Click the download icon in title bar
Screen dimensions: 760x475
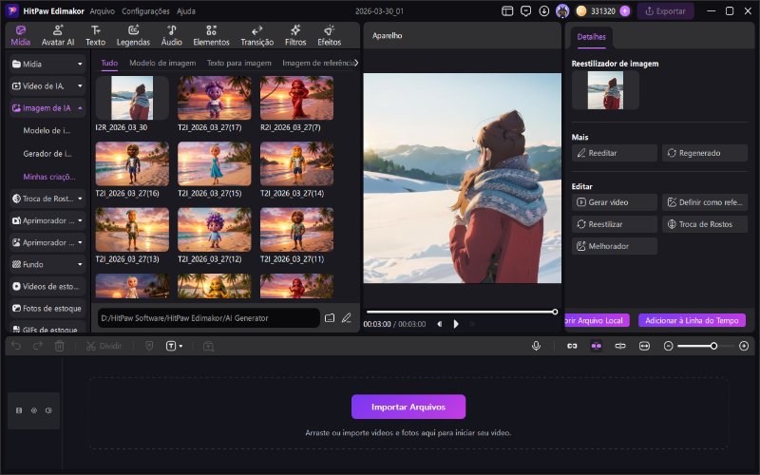coord(543,11)
